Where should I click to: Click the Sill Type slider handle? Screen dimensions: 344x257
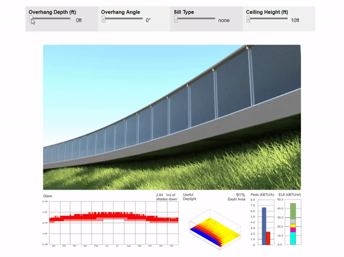(x=176, y=19)
